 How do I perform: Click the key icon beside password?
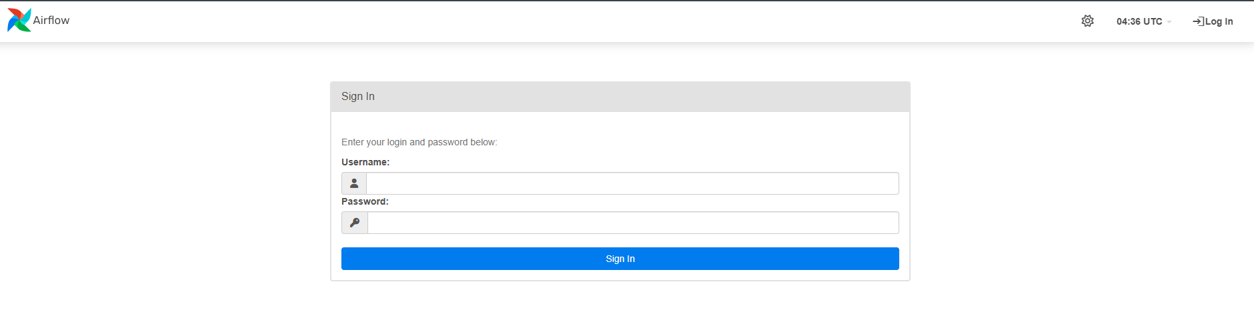(x=355, y=223)
